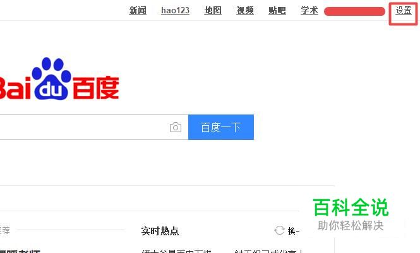Open the 新闻 news link

point(138,11)
